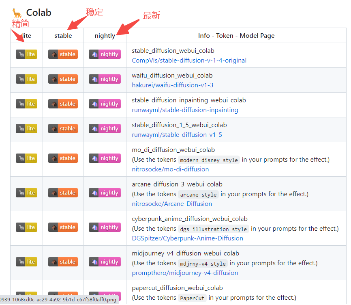Image resolution: width=351 pixels, height=305 pixels.
Task: Click stable badge for cyberpunk_anime_diffusion_webui_colab
Action: coord(63,227)
